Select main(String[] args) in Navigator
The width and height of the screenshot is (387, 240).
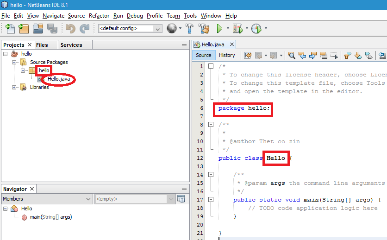(51, 217)
